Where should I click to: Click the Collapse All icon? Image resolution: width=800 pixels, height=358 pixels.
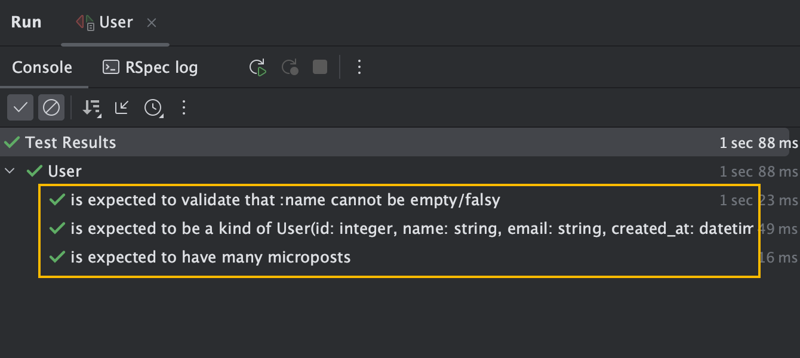(122, 108)
